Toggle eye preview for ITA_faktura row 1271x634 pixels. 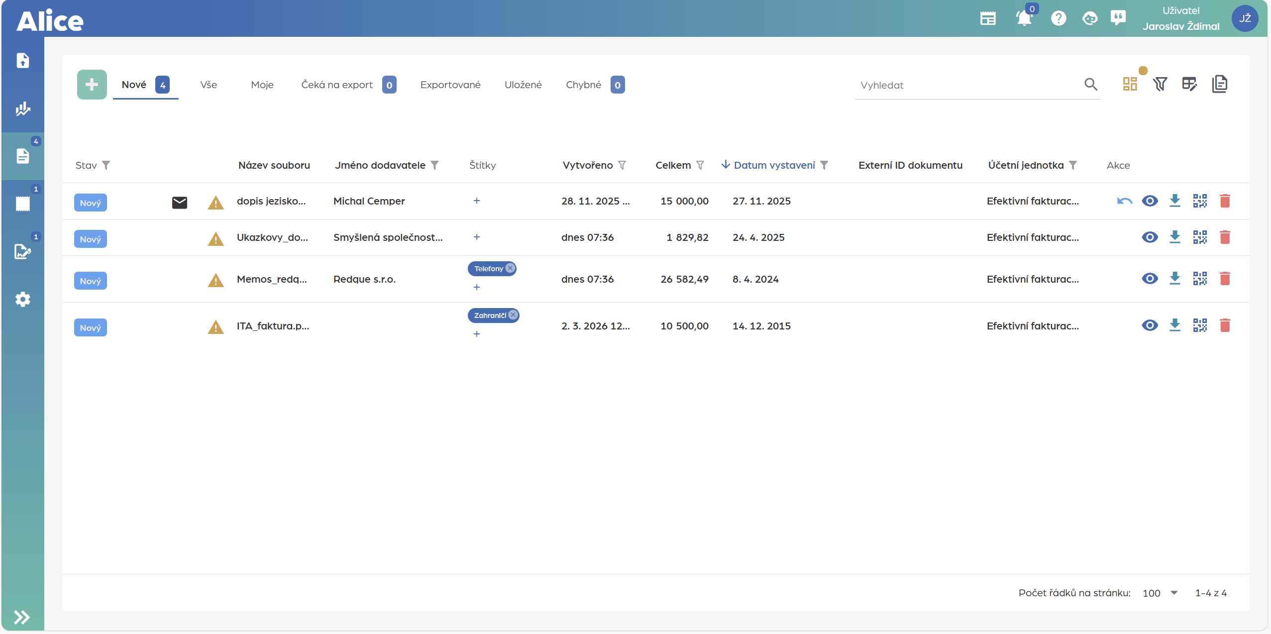(1150, 325)
